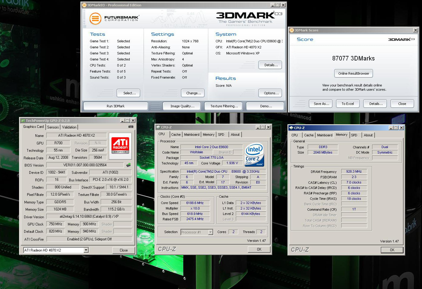Click the Bus Speed 618.9 MHz value
The image size is (422, 289).
coord(195,214)
